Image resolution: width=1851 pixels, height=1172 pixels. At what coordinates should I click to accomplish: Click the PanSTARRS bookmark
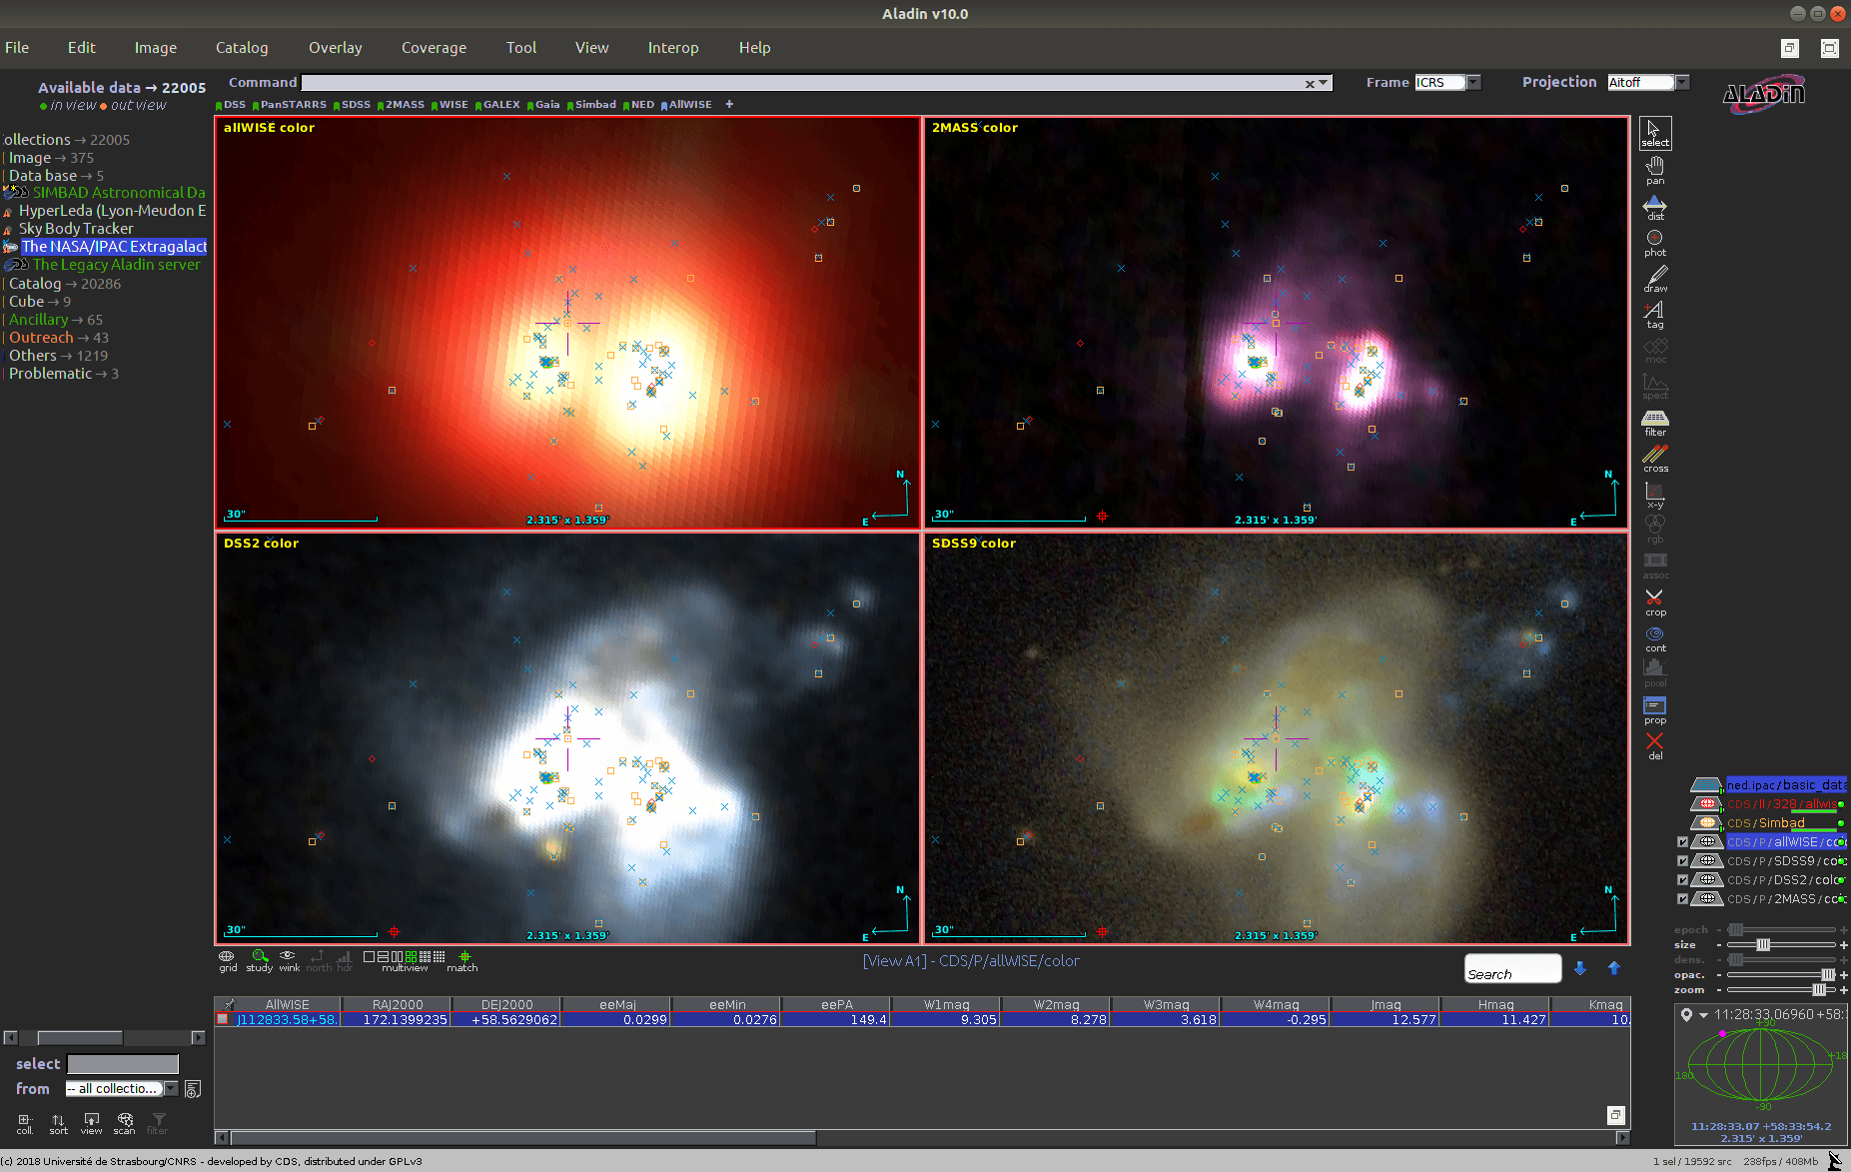tap(292, 105)
